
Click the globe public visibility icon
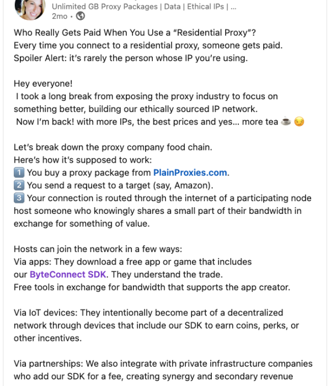coord(81,17)
